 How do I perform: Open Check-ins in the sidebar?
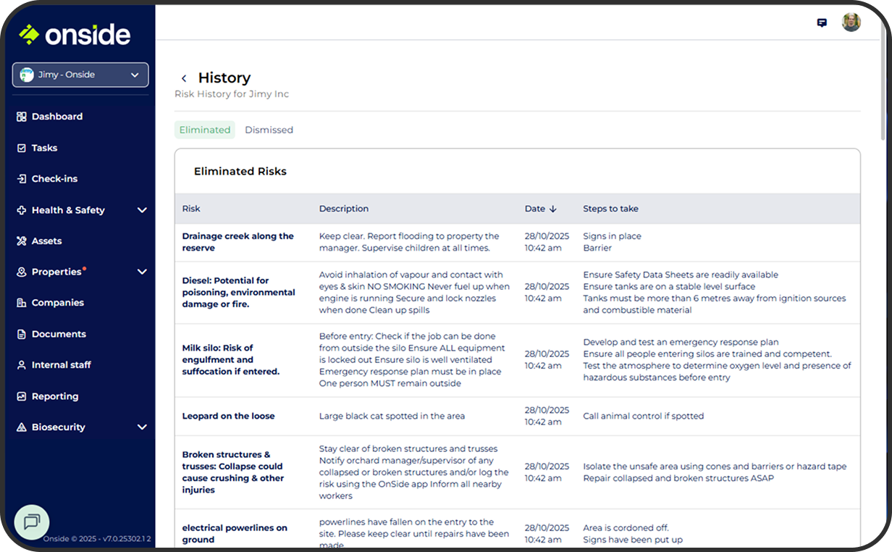[54, 179]
